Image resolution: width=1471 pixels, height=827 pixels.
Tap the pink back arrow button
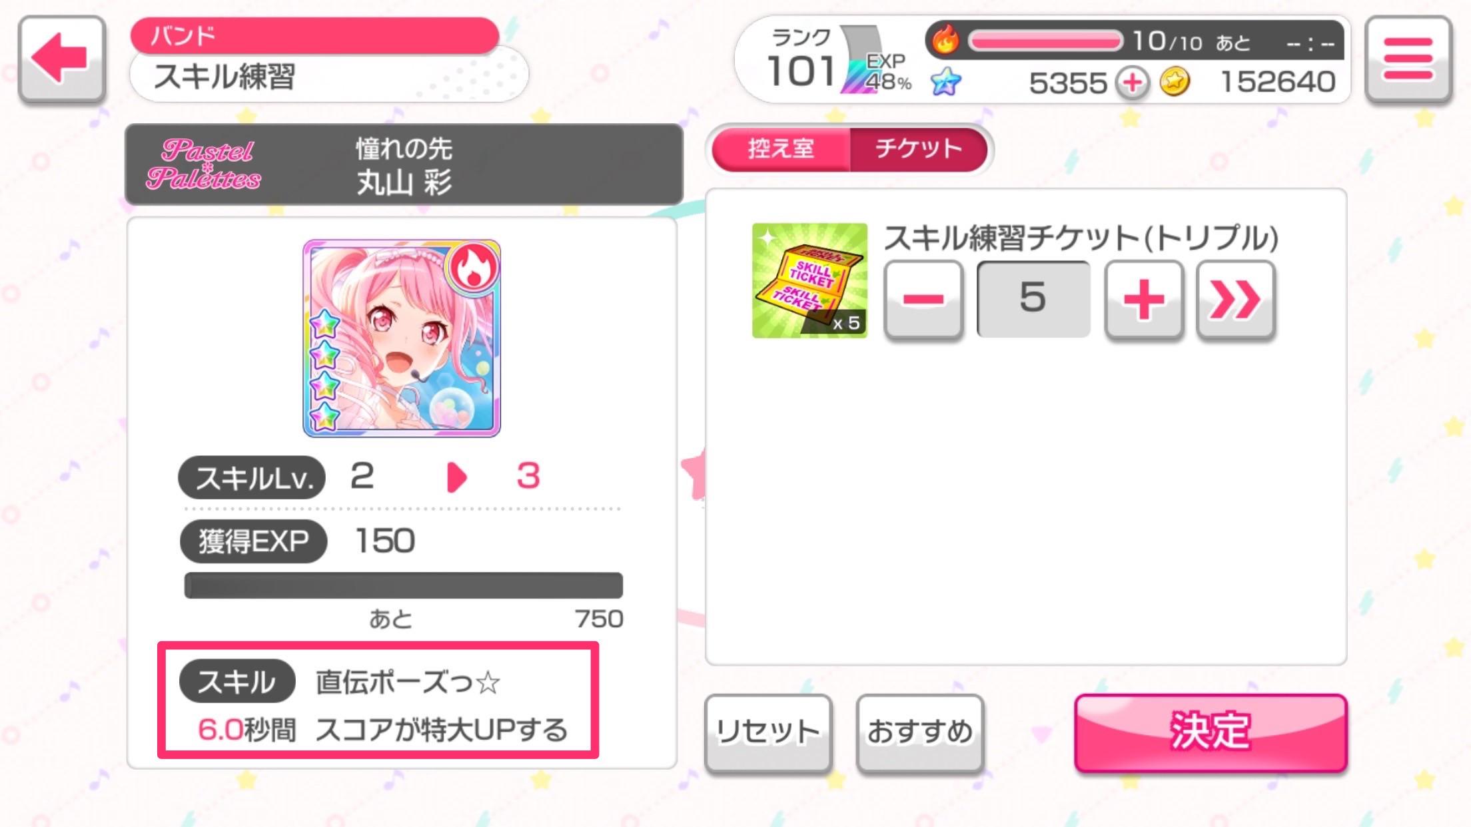click(62, 60)
